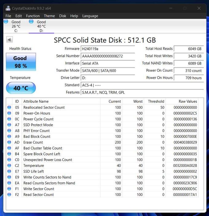
Task: Click the status orb for Bad Cluster Table Count
Action: (x=9, y=148)
